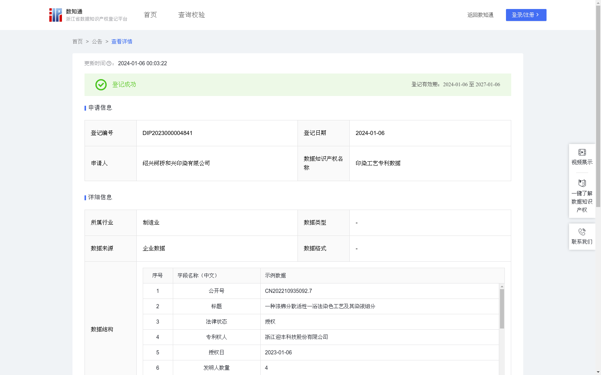Click 查看详情 in the breadcrumb
601x375 pixels.
click(x=122, y=42)
